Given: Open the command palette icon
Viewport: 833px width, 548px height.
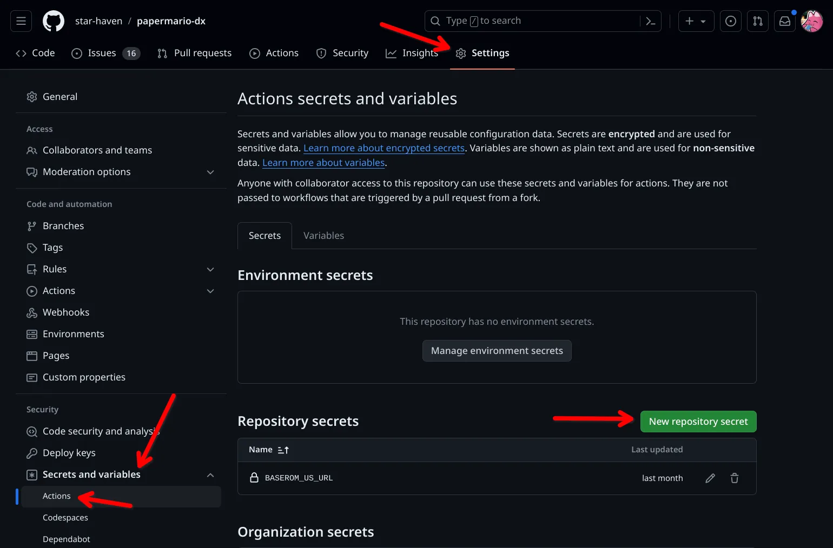Looking at the screenshot, I should pos(651,21).
